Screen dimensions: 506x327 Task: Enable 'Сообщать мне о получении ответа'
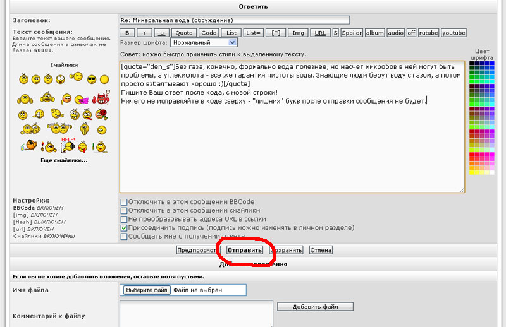click(124, 237)
